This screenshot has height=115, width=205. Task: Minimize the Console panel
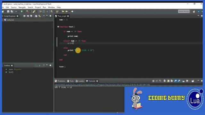pyautogui.click(x=198, y=81)
